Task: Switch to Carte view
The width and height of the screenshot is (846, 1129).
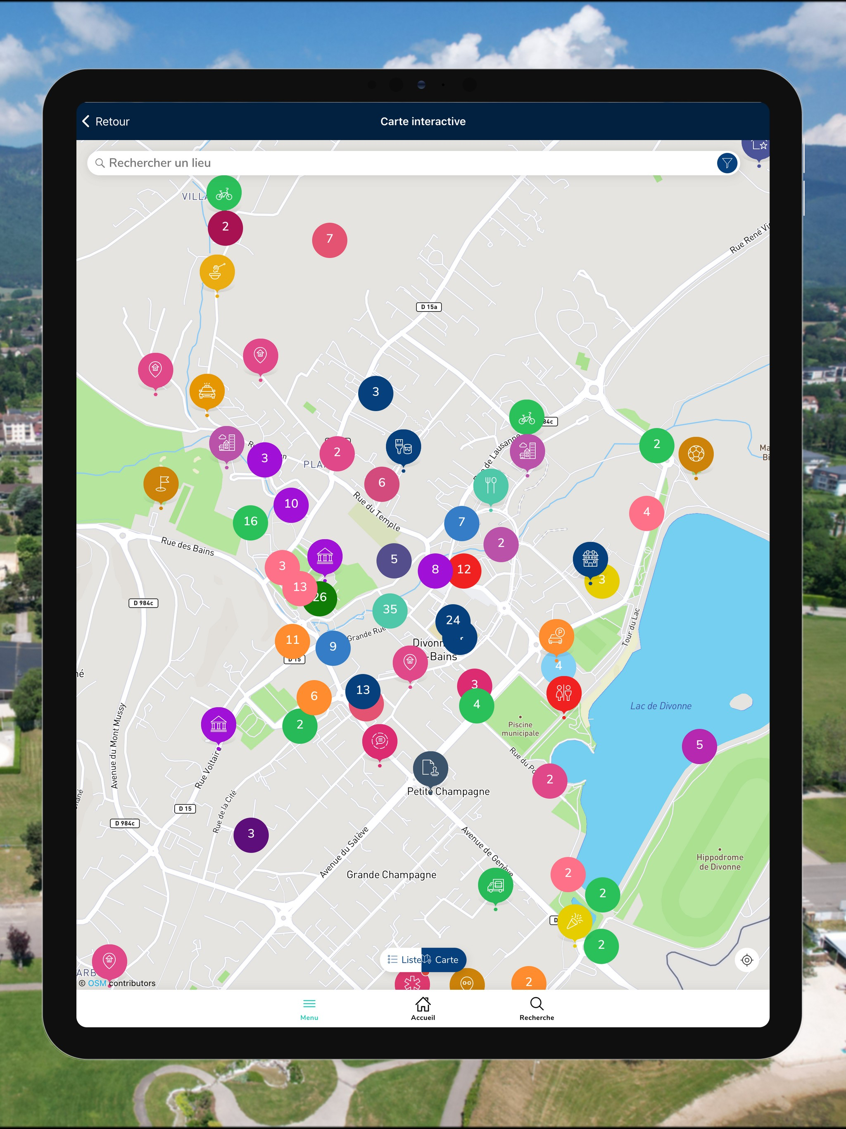Action: [444, 960]
